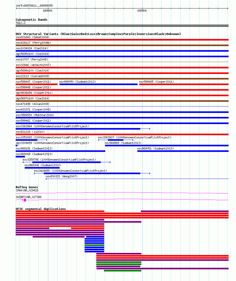Open variant nsv968191 (Sudmant2013)
Screen dimensions: 236x281
coord(34,148)
